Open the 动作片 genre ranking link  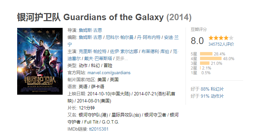point(217,96)
